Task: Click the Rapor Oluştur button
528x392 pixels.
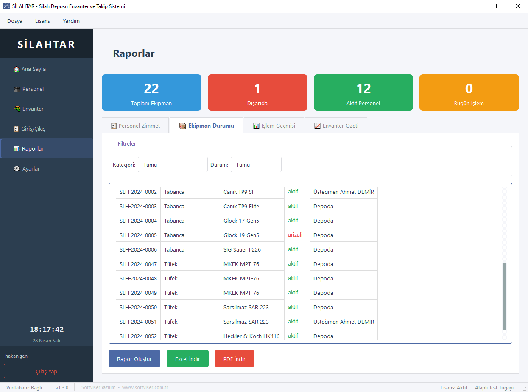Action: click(x=134, y=359)
